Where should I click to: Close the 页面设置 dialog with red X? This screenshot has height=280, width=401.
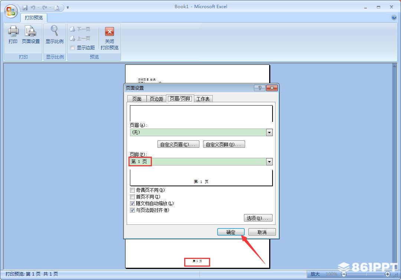(x=272, y=88)
